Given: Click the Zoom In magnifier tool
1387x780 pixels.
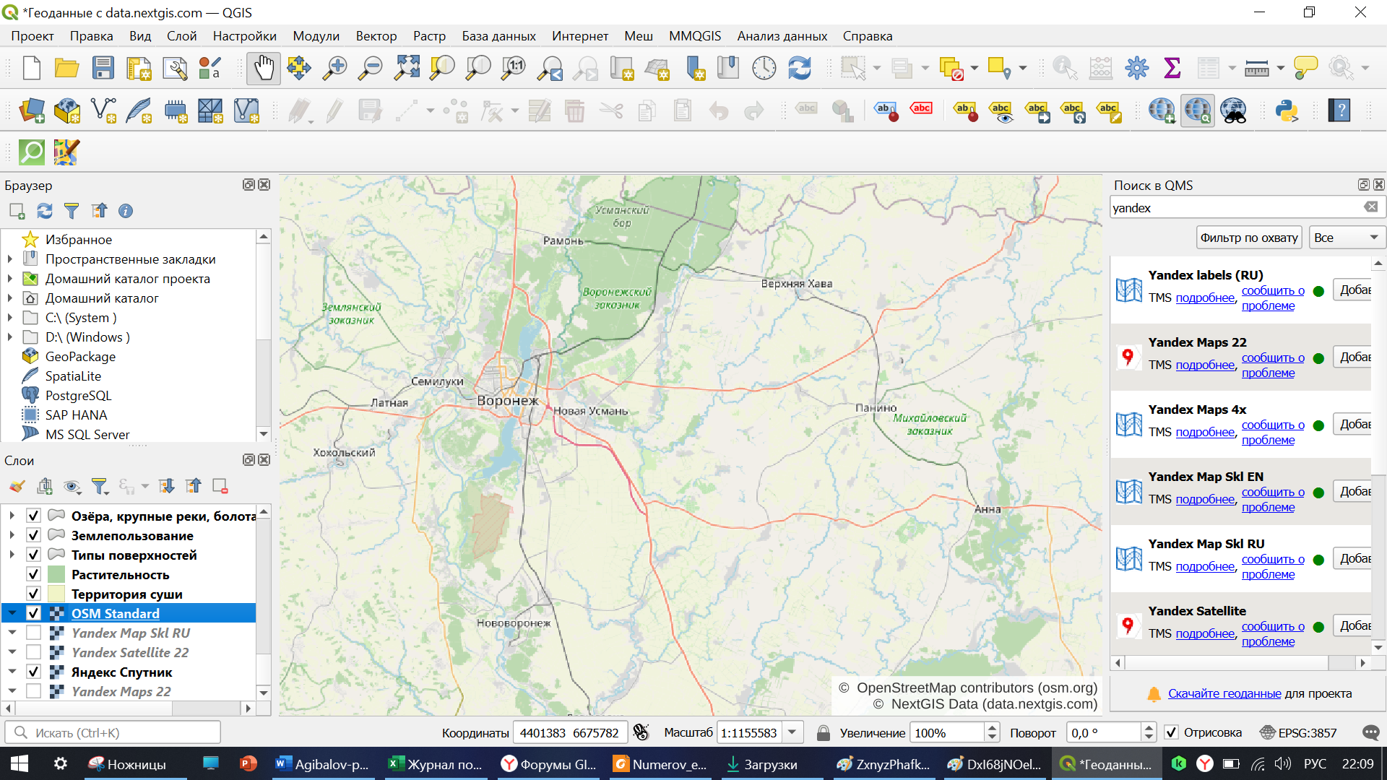Looking at the screenshot, I should [x=334, y=69].
